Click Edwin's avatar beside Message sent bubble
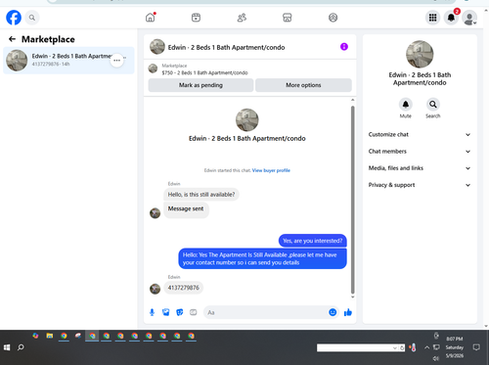This screenshot has width=489, height=365. [155, 213]
